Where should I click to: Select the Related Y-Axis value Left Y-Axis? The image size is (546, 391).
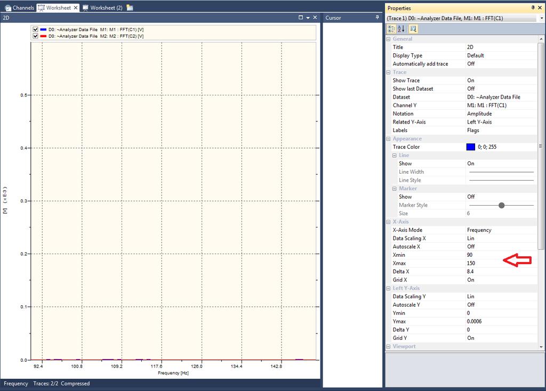coord(501,122)
